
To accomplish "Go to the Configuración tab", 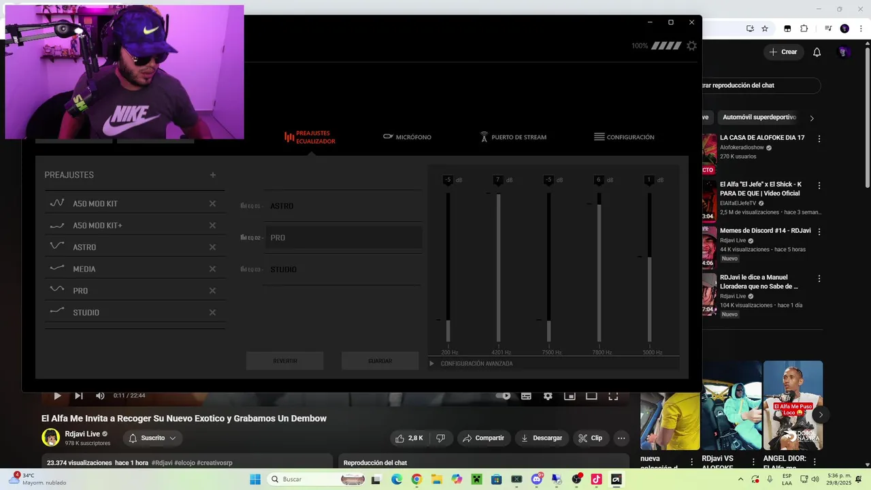I will (624, 137).
